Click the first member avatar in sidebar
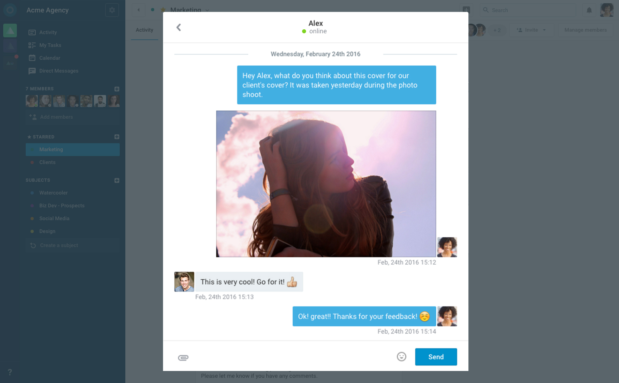619x383 pixels. [32, 101]
